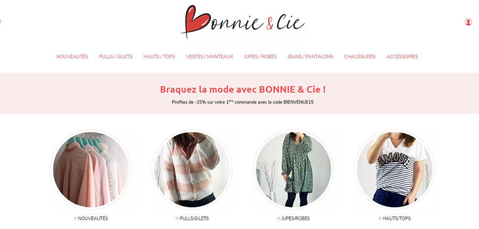Click the Braquez la mode promo banner
The height and width of the screenshot is (229, 479).
click(x=240, y=93)
